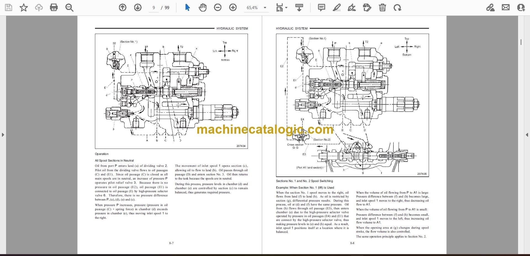Delete with the trash can icon

(382, 7)
